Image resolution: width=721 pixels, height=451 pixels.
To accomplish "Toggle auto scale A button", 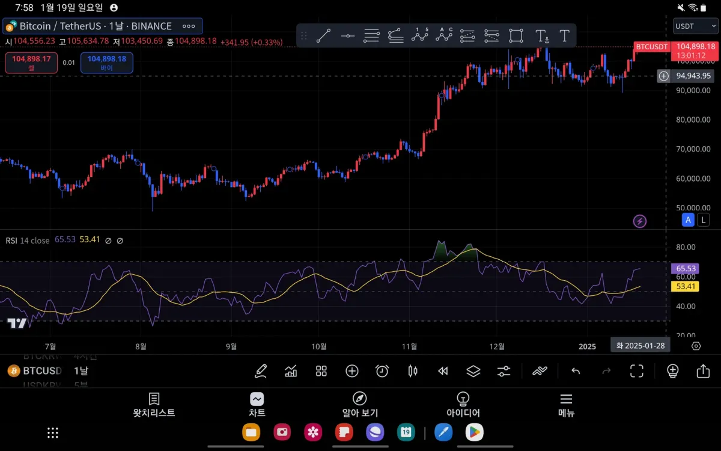I will (689, 220).
